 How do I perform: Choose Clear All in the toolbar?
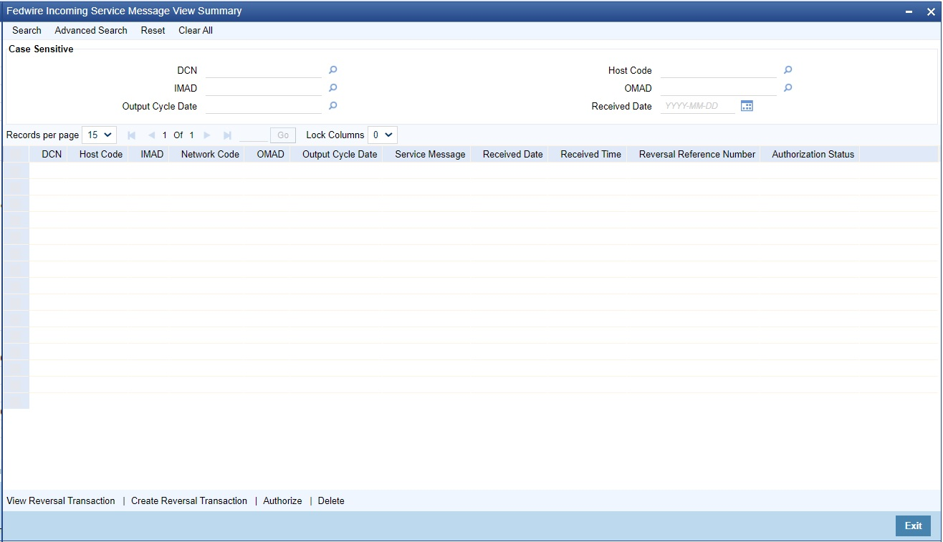(196, 31)
